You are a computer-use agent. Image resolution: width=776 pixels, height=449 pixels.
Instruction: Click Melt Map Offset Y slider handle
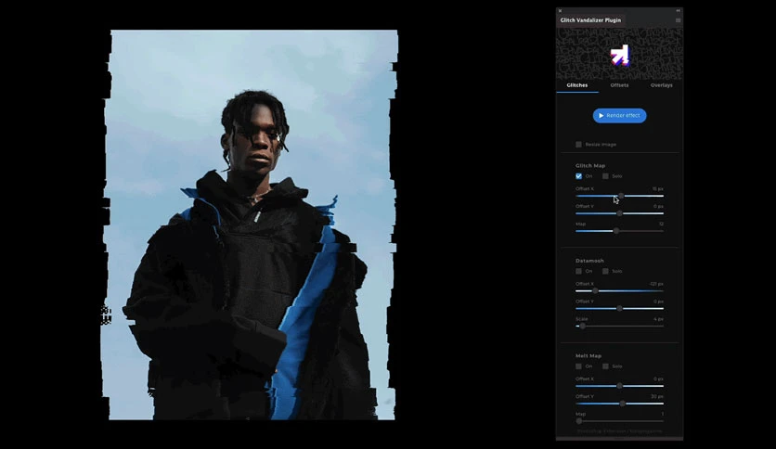pyautogui.click(x=622, y=404)
